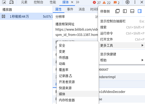The image size is (145, 104).
Task: Open 内存检查器 from more tools submenu
Action: tap(78, 100)
